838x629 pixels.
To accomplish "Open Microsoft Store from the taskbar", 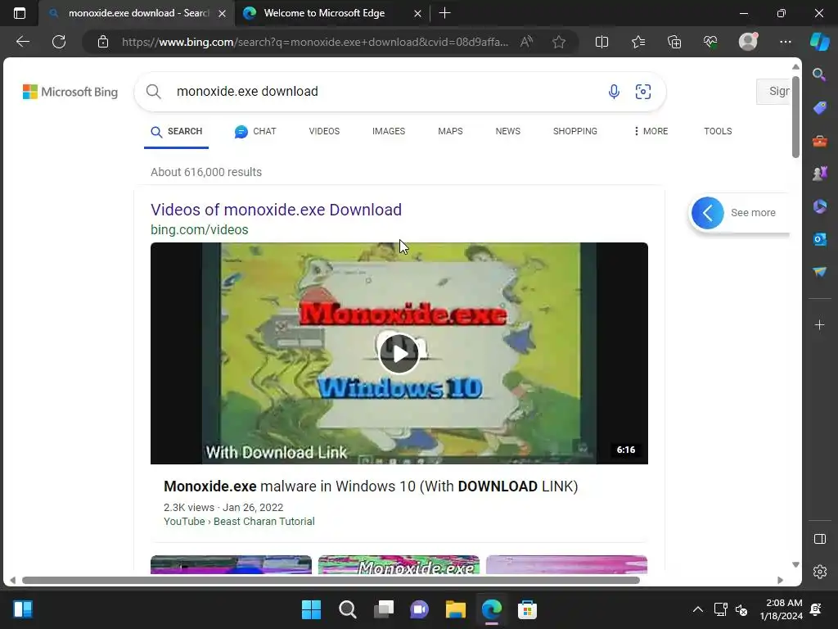I will coord(527,609).
